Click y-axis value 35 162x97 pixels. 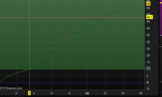(148, 35)
